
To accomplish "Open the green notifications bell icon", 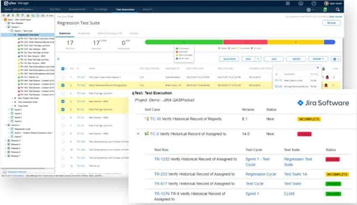I will tap(325, 10).
